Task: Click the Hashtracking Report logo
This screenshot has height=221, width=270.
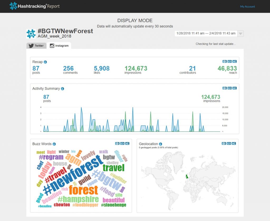Action: click(x=35, y=6)
